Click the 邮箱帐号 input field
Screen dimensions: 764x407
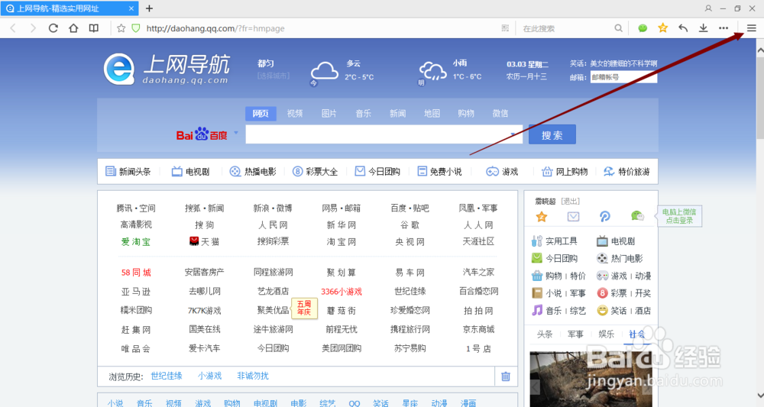tap(623, 77)
